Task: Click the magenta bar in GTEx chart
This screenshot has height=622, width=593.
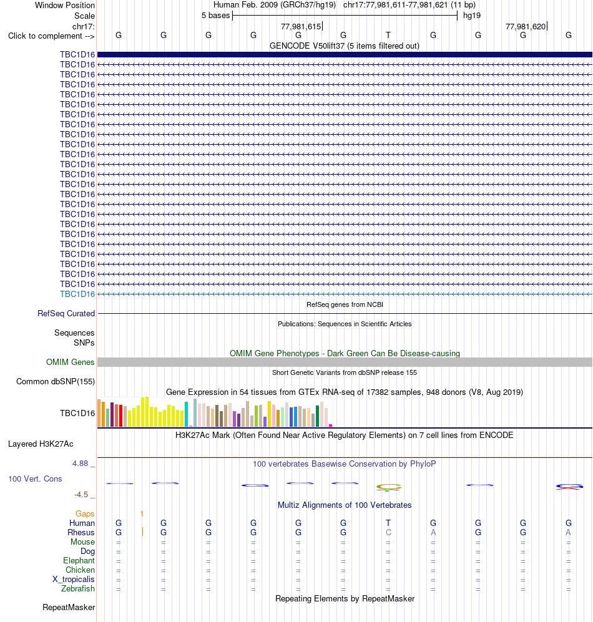Action: [330, 425]
